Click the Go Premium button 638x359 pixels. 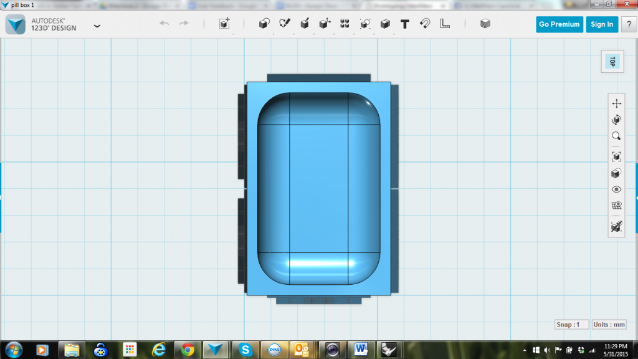(x=559, y=24)
